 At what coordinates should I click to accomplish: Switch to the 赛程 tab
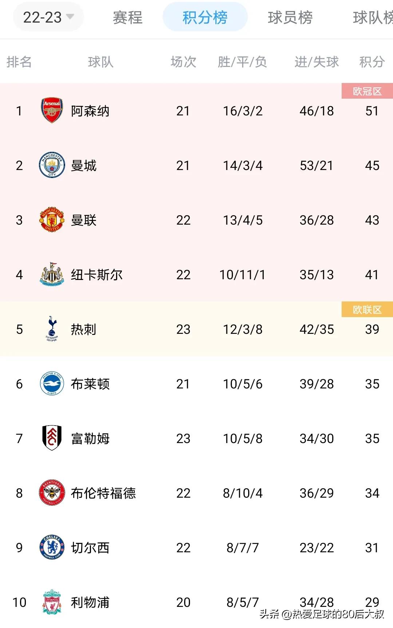tap(127, 17)
